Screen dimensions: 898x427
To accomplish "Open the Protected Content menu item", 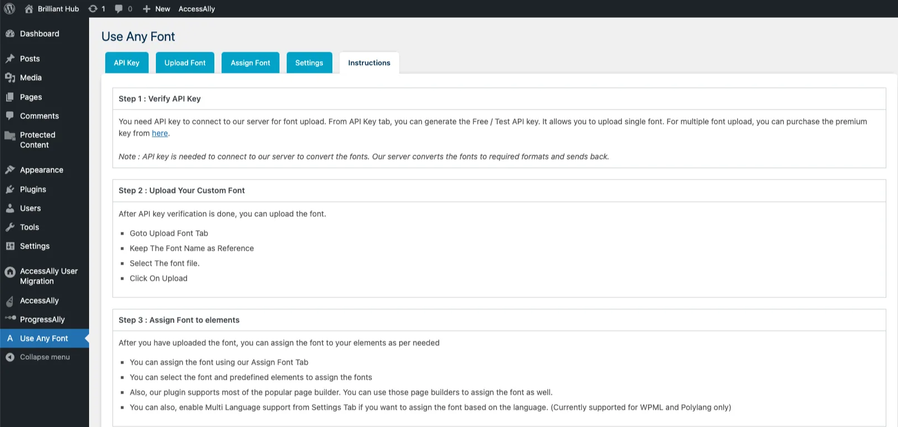I will [x=37, y=140].
